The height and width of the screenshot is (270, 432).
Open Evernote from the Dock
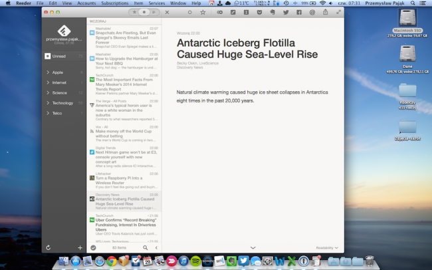231,261
